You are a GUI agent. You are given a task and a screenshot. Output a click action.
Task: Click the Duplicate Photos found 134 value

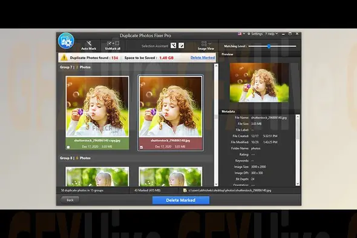point(115,58)
